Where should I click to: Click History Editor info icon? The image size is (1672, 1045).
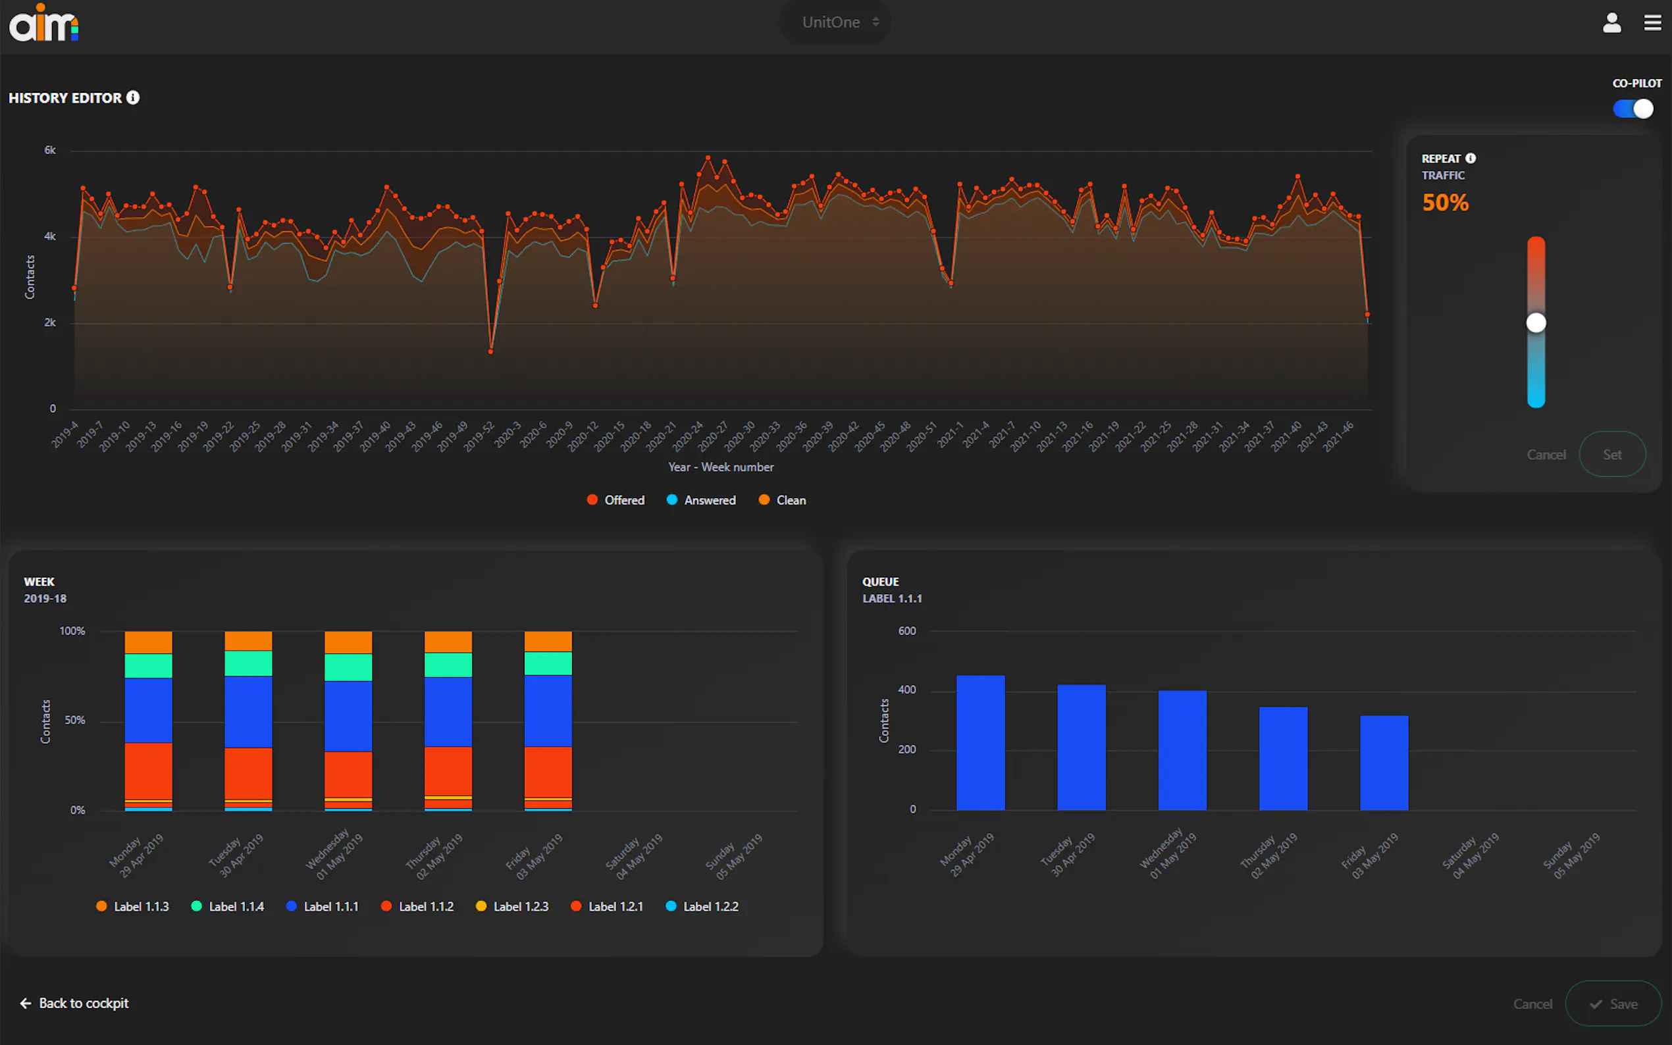pos(133,97)
